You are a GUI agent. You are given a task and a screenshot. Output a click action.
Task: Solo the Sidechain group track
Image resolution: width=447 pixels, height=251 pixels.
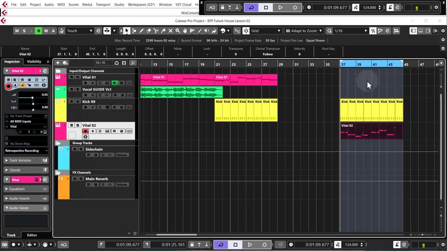coord(81,149)
